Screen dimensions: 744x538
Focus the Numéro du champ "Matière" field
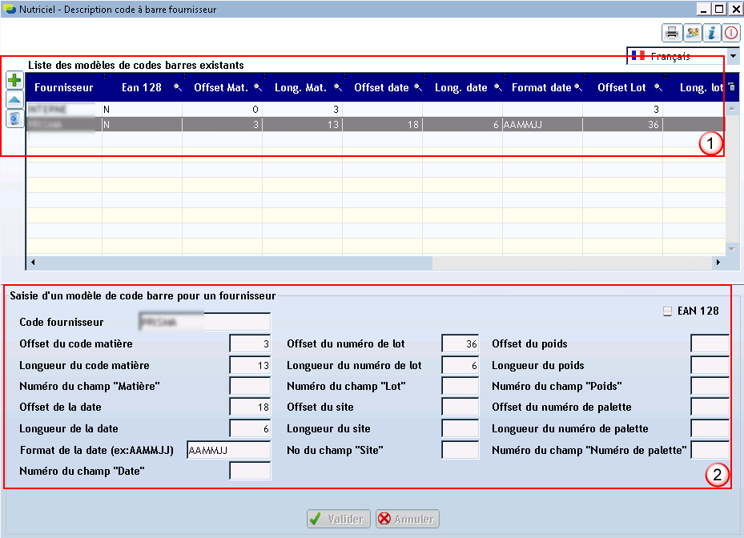point(250,386)
